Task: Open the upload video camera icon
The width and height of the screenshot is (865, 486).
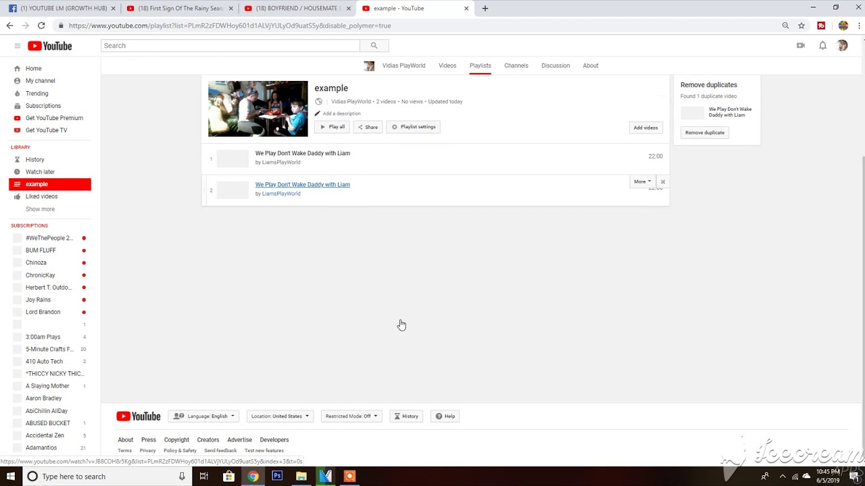Action: 801,46
